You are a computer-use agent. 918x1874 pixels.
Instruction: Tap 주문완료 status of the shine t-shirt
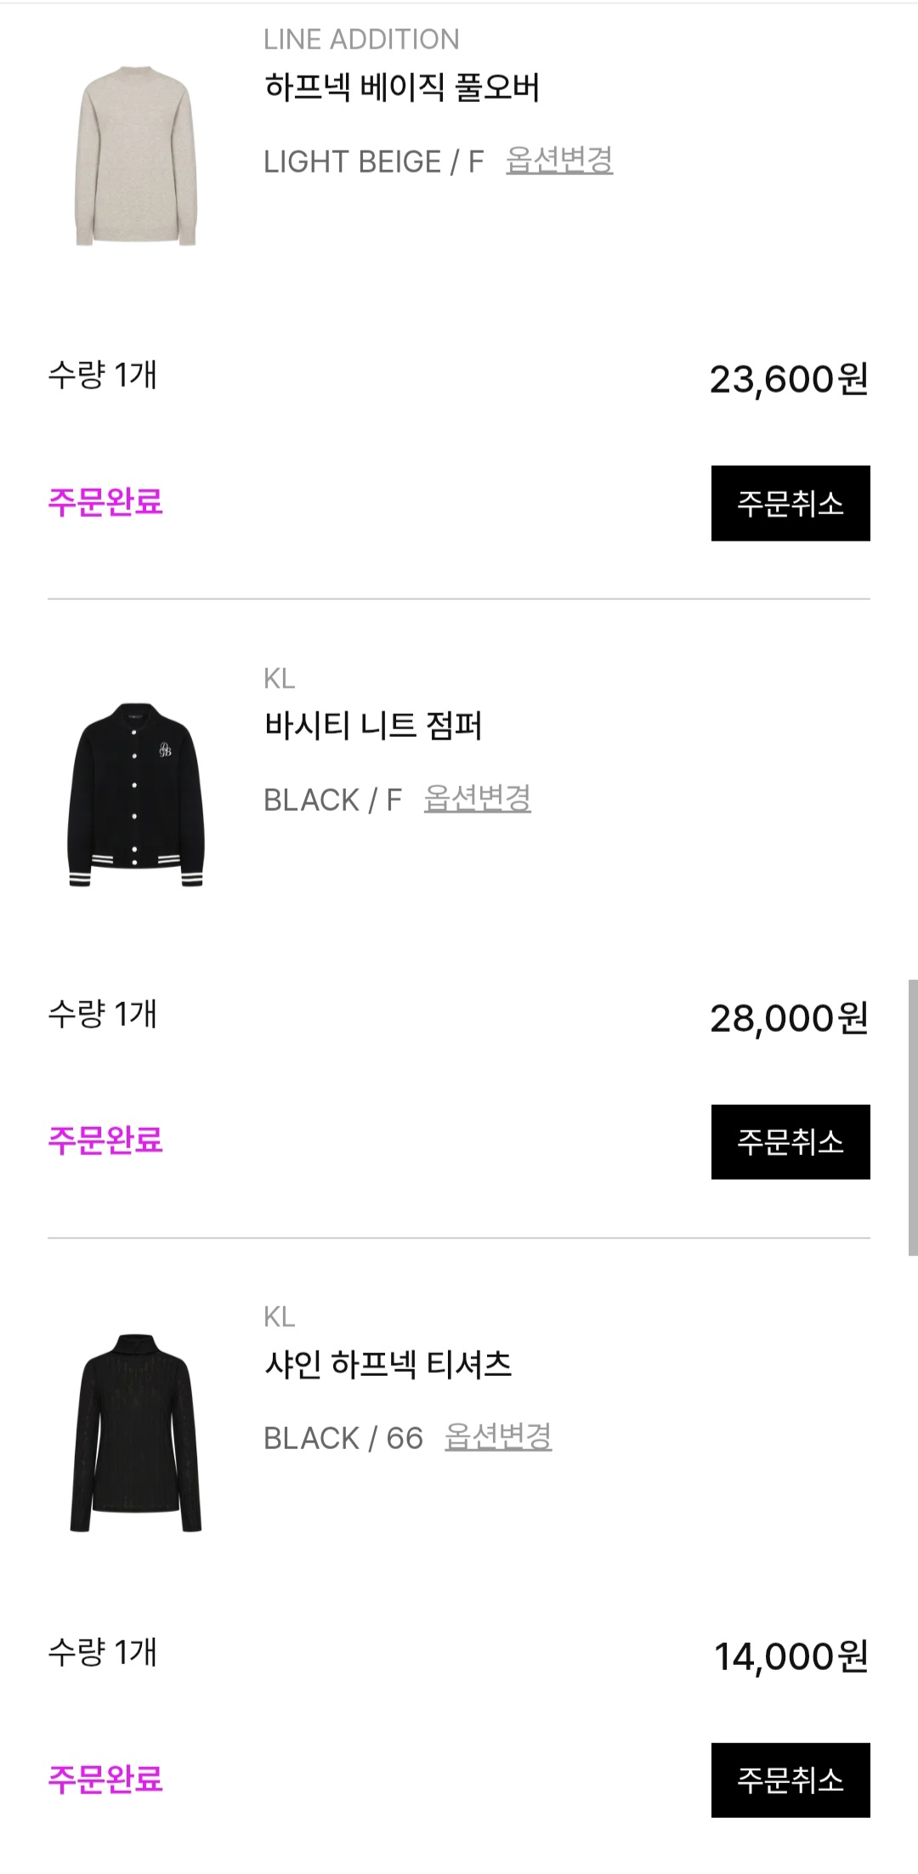click(x=105, y=1779)
